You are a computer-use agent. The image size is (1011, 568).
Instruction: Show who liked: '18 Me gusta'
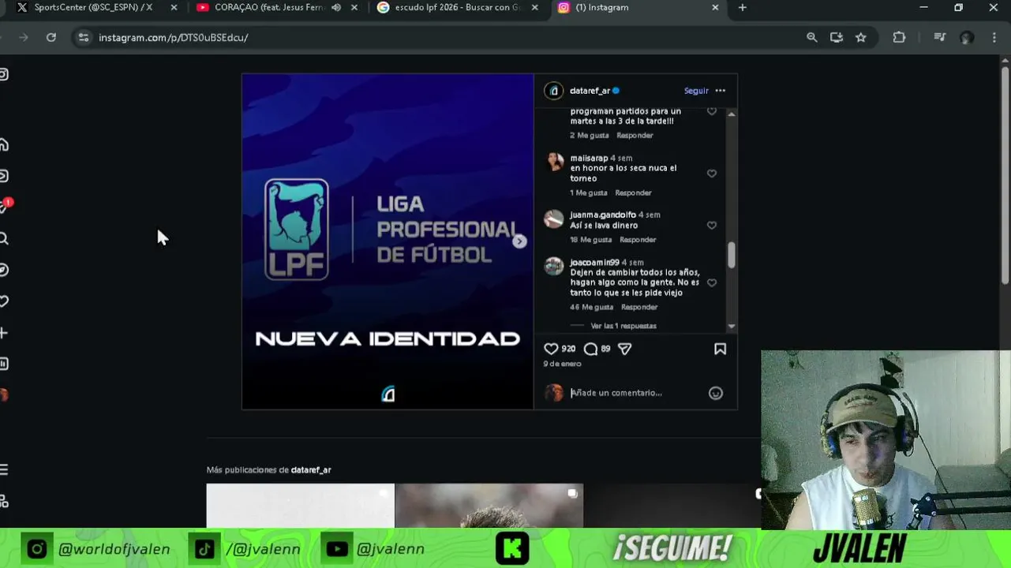[591, 240]
